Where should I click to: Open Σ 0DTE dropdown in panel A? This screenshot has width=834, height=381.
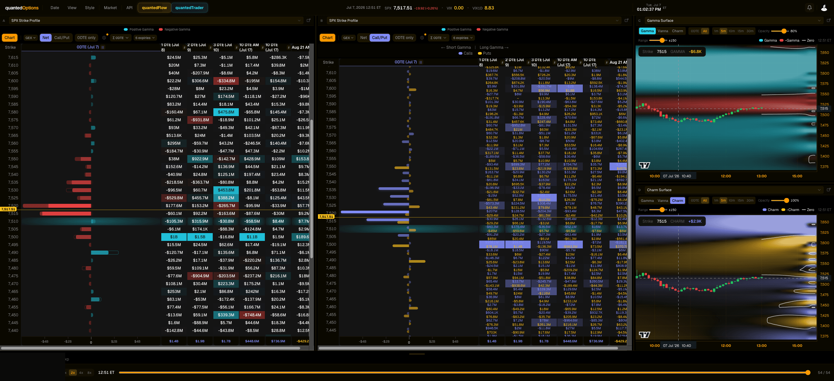point(120,38)
